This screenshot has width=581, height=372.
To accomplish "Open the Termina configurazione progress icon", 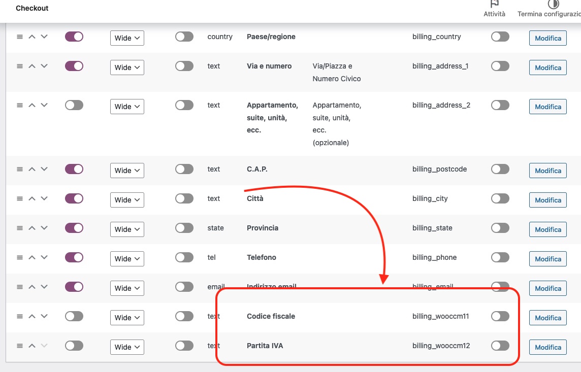I will (x=553, y=4).
